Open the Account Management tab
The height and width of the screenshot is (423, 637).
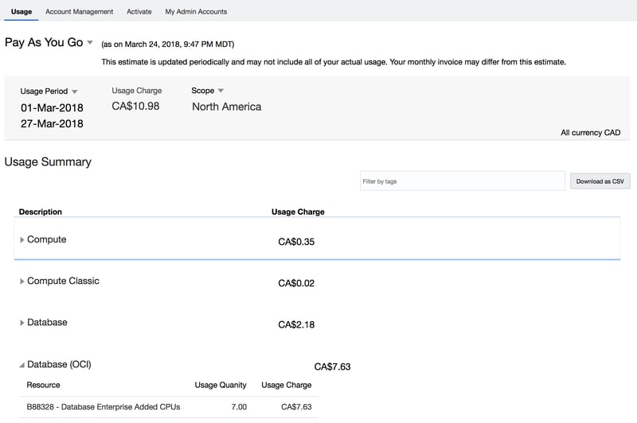(79, 12)
